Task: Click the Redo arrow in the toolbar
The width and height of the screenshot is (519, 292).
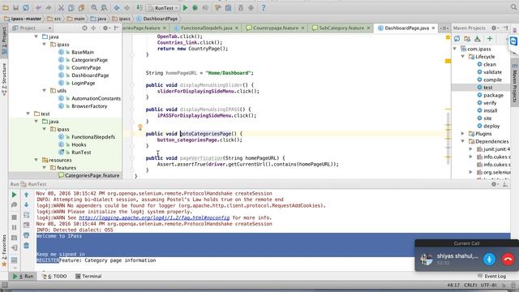Action: point(49,7)
